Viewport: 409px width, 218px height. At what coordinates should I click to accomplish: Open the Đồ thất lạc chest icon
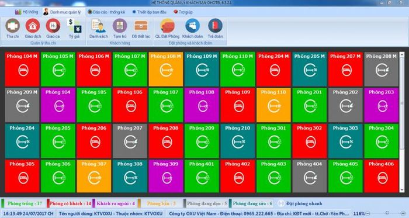coord(141,29)
